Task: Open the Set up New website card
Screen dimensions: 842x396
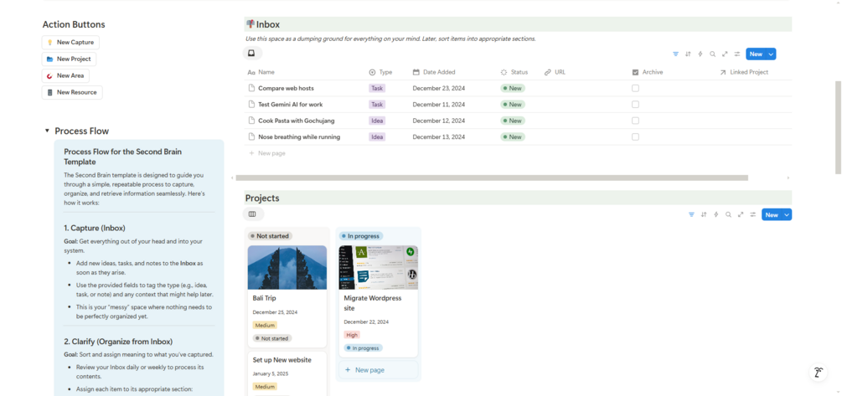Action: pyautogui.click(x=287, y=374)
